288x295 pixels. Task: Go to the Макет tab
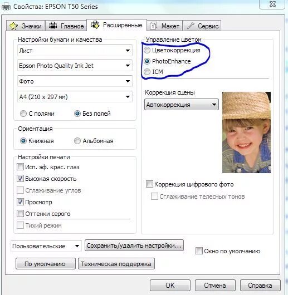(x=164, y=26)
